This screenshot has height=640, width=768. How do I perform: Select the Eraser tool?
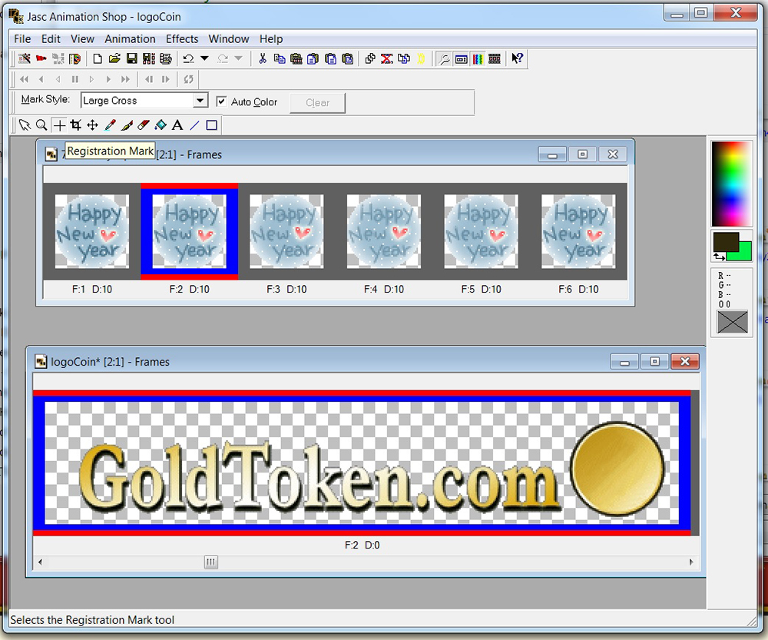(144, 125)
